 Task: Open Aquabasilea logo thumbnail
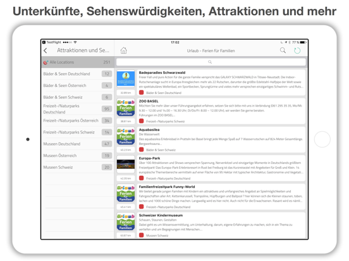[x=126, y=136]
